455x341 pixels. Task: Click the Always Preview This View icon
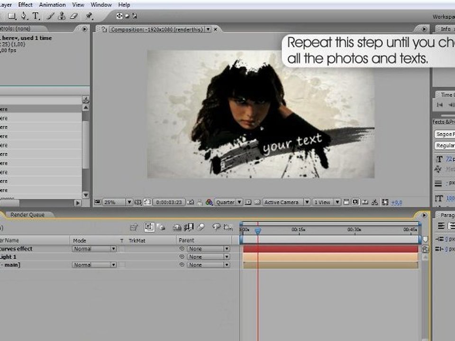pyautogui.click(x=98, y=202)
